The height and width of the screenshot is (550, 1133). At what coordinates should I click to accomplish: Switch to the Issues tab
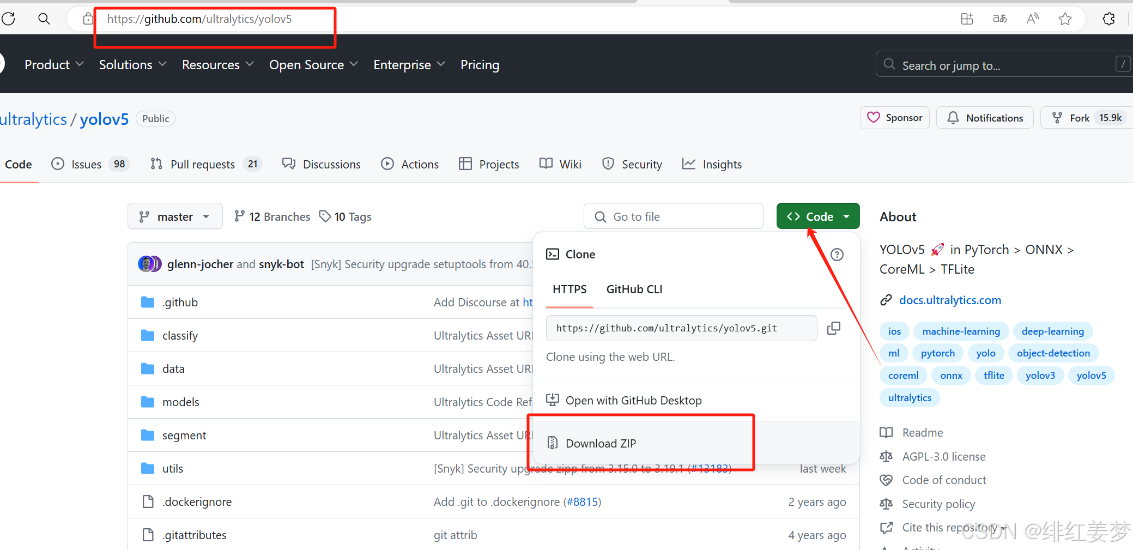pyautogui.click(x=90, y=164)
